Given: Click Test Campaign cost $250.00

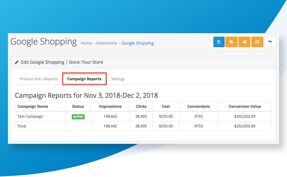Looking at the screenshot, I should click(x=166, y=116).
